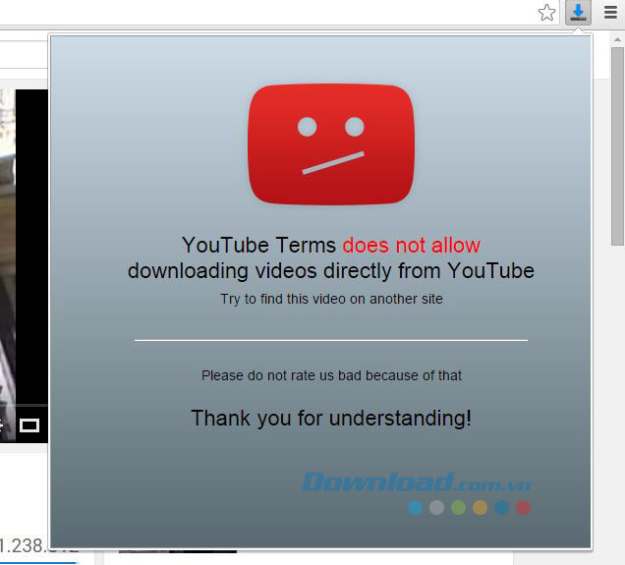Click the bookmark star icon

click(x=546, y=13)
